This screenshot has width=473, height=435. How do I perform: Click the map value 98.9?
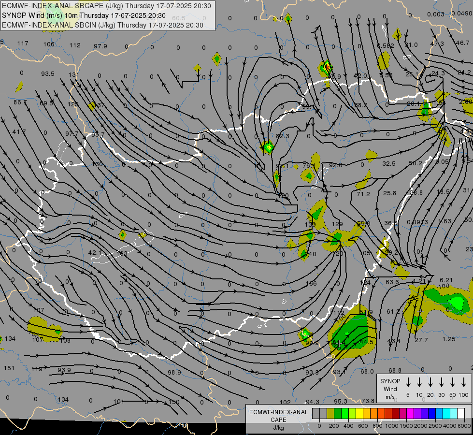174,373
